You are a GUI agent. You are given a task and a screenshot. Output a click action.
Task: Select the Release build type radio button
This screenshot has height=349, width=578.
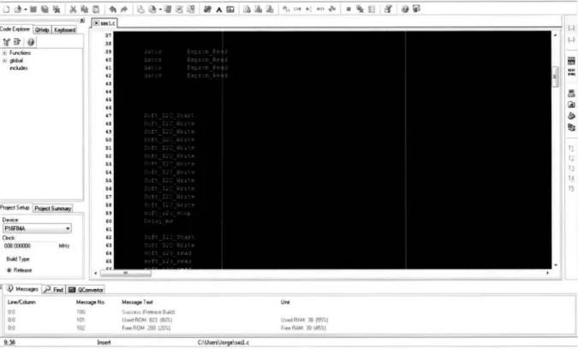[9, 270]
